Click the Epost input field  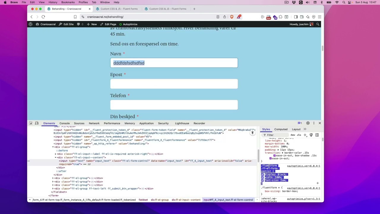click(x=174, y=84)
